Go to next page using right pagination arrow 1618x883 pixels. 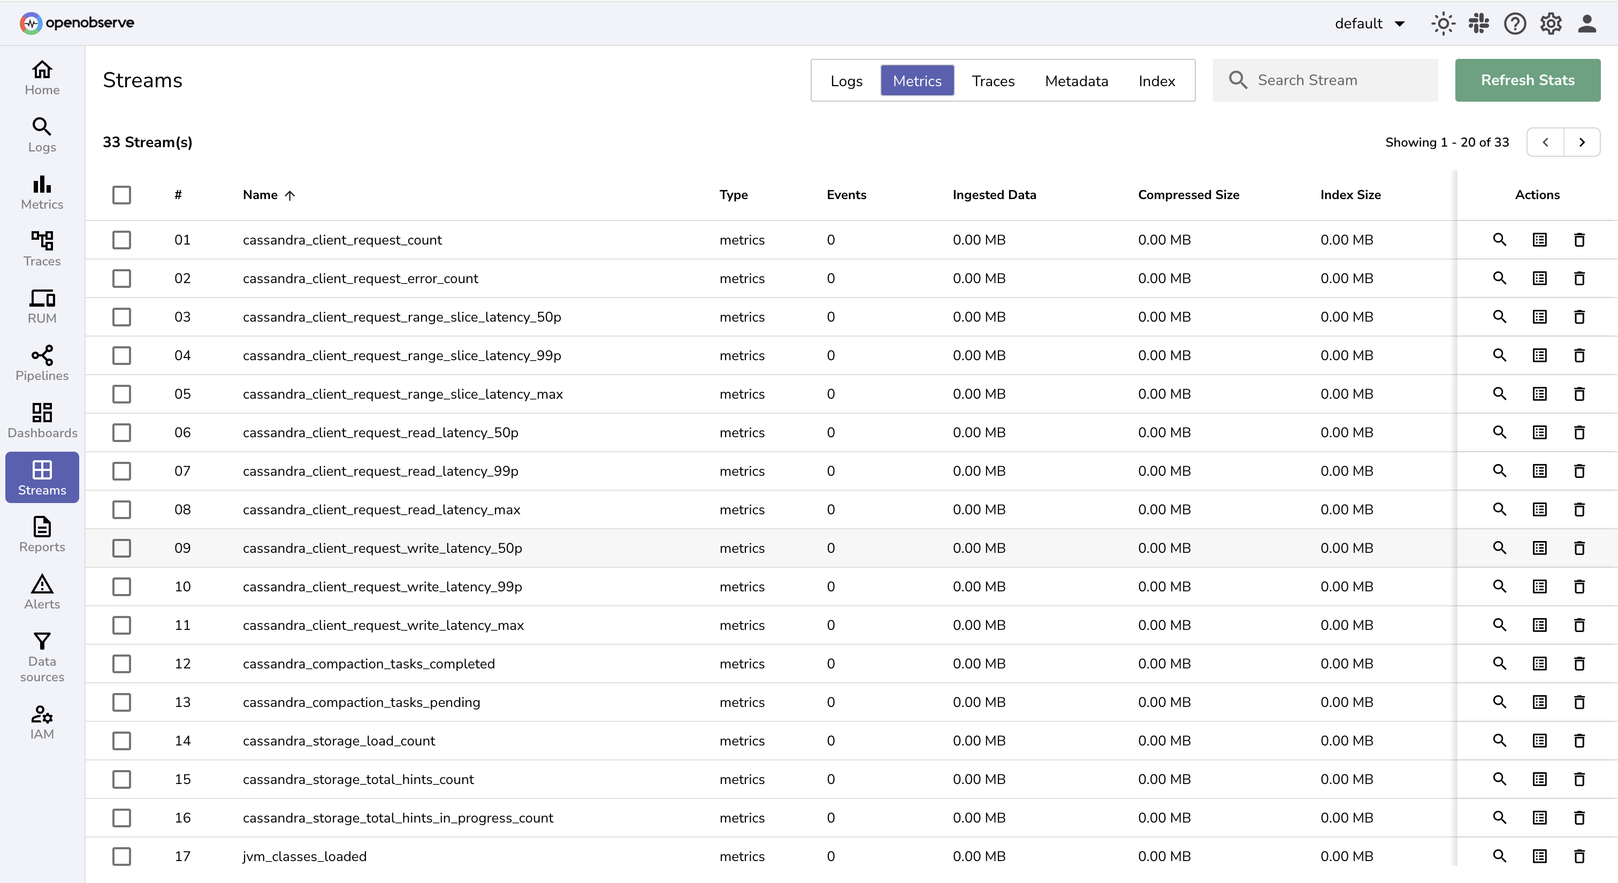[x=1582, y=142]
